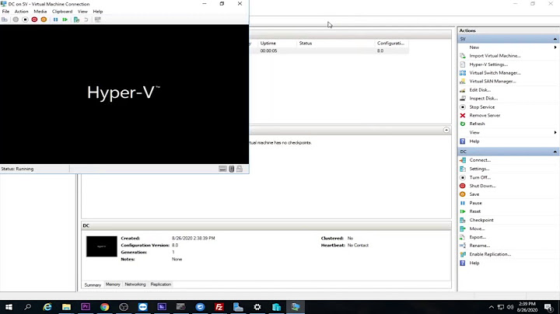Open FileZilla from the taskbar
Screen dimensions: 560x314
[219, 307]
